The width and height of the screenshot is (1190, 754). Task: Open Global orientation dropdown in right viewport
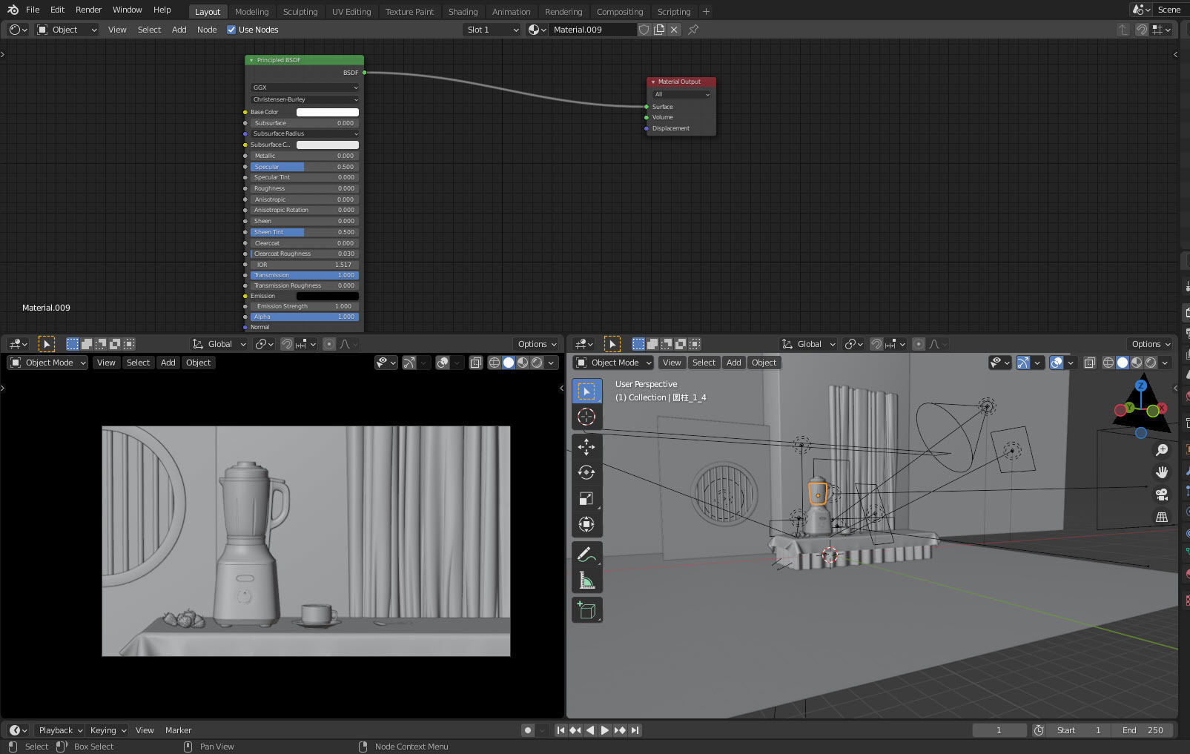pos(808,344)
